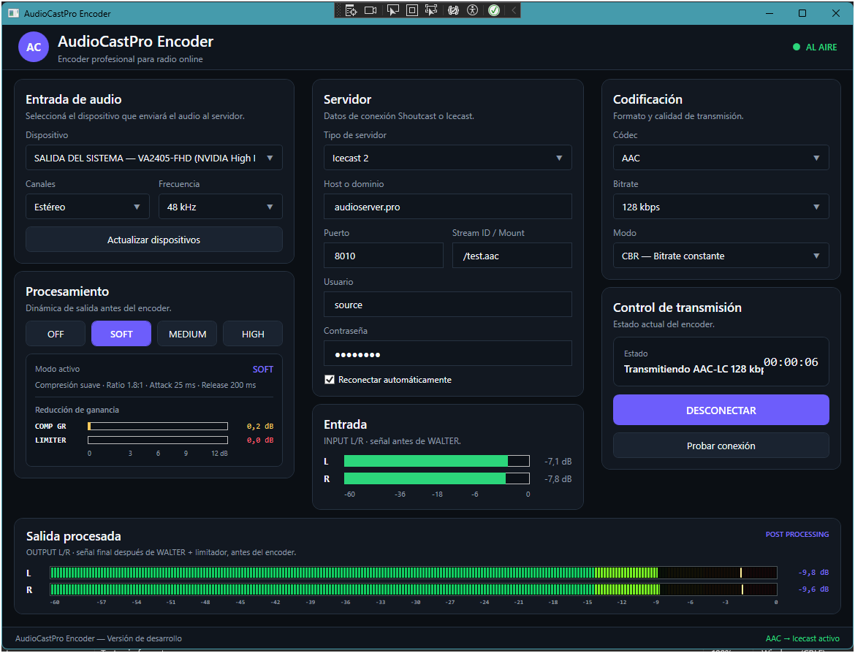Image resolution: width=855 pixels, height=653 pixels.
Task: Toggle display layout adorners square icon
Action: (412, 10)
